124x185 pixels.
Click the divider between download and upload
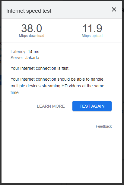(x=62, y=30)
